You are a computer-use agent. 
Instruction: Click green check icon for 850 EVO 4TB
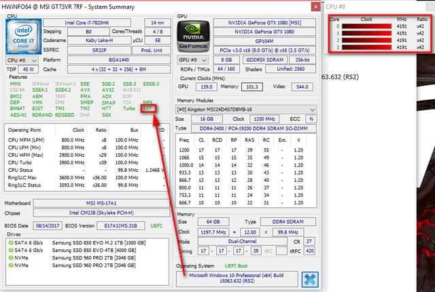tap(11, 250)
